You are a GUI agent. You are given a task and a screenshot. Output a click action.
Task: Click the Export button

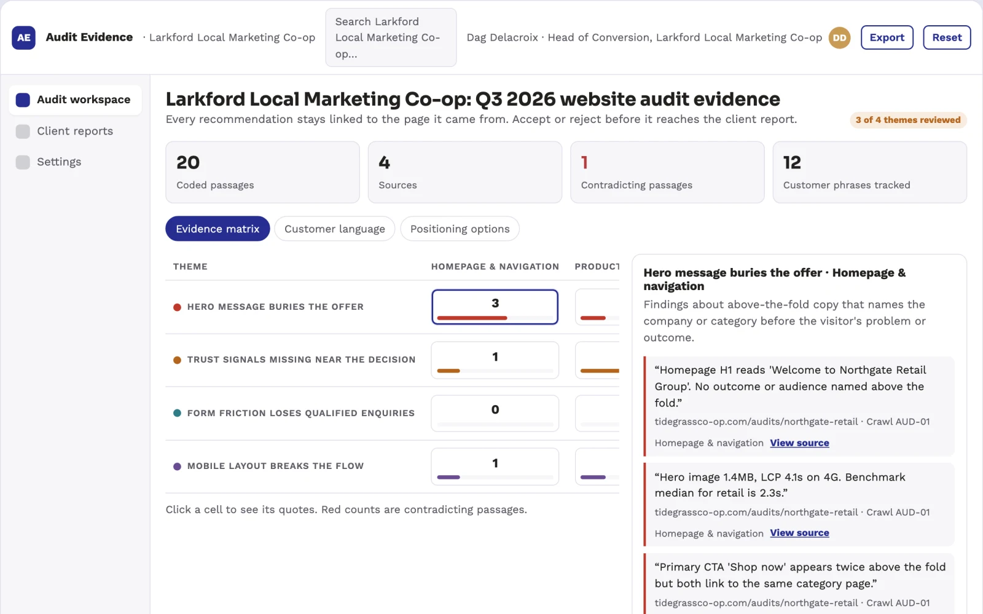tap(887, 37)
